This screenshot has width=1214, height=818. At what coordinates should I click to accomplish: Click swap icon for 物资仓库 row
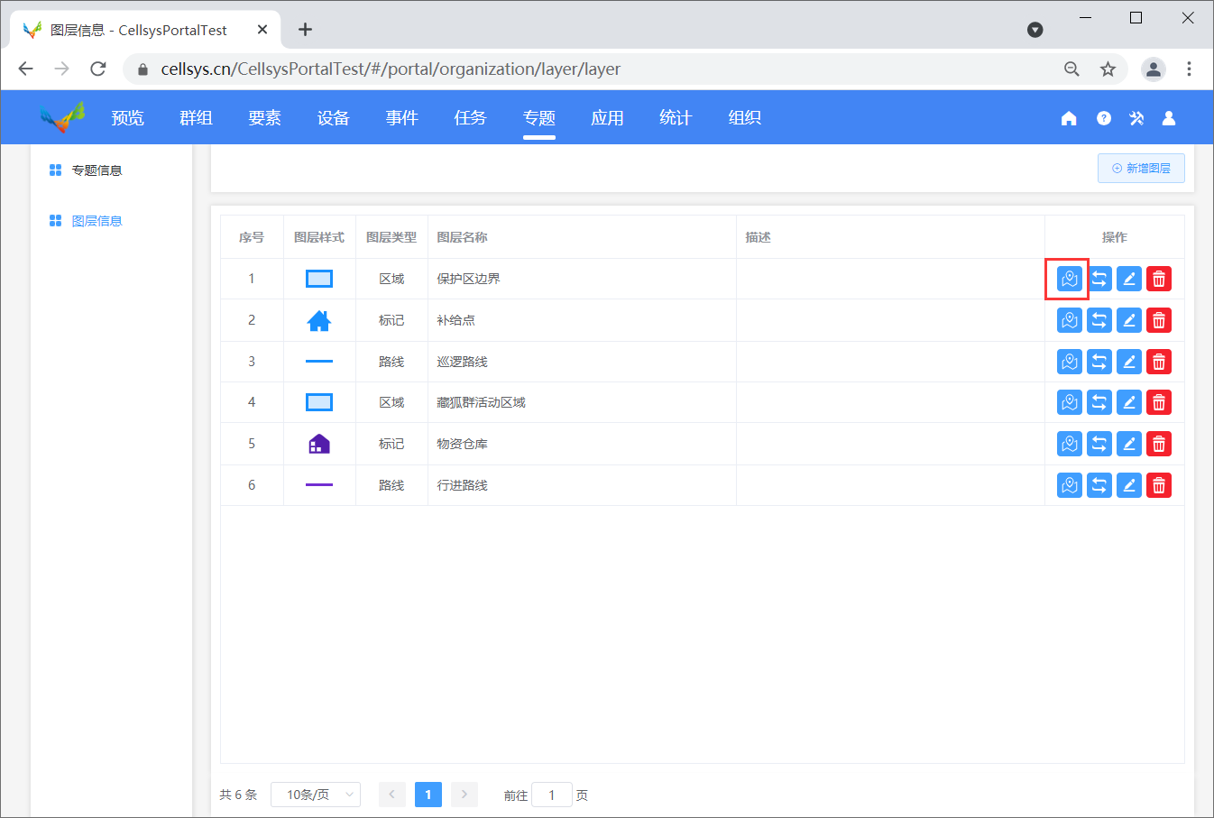click(x=1099, y=444)
